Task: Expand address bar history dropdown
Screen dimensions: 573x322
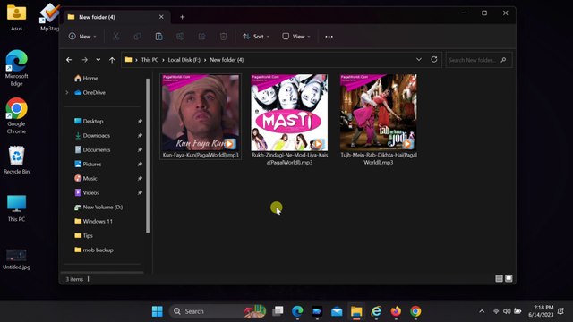Action: pos(419,60)
